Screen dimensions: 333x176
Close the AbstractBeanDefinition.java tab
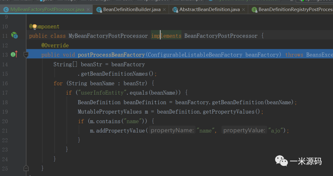[x=244, y=10]
